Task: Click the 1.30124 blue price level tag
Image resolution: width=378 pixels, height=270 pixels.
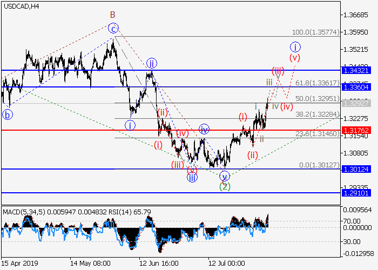Action: tap(355, 169)
